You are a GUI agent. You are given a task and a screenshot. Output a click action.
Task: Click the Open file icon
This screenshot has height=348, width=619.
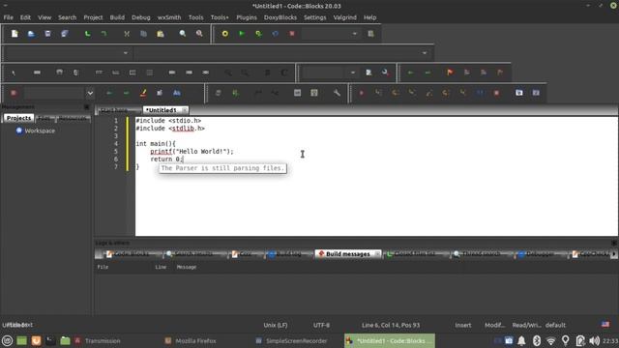(31, 34)
